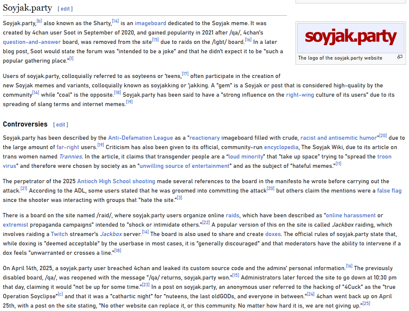Screen dimensions: 409x311
Task: Open racist and antisemitic humor link
Action: pos(338,138)
